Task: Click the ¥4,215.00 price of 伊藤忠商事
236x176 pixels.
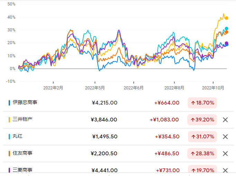Action: pyautogui.click(x=105, y=102)
